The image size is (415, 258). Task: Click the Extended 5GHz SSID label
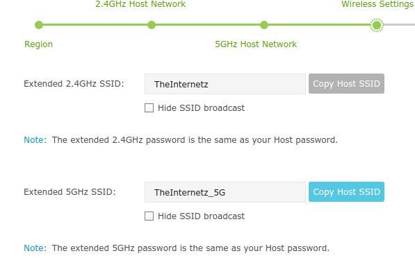(x=70, y=192)
